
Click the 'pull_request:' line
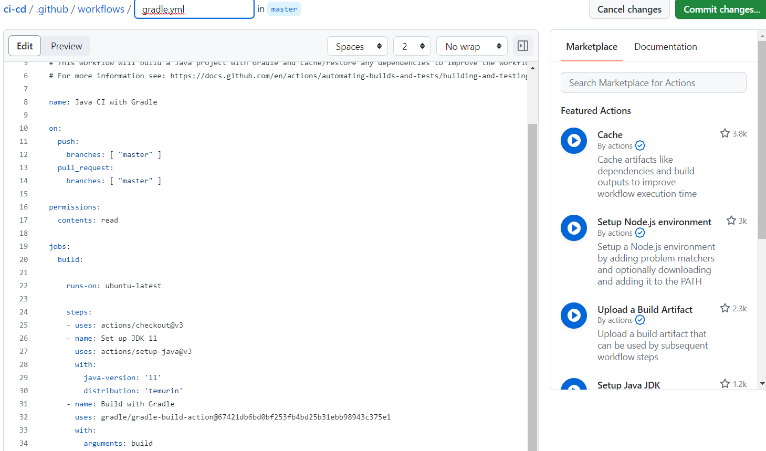click(86, 167)
